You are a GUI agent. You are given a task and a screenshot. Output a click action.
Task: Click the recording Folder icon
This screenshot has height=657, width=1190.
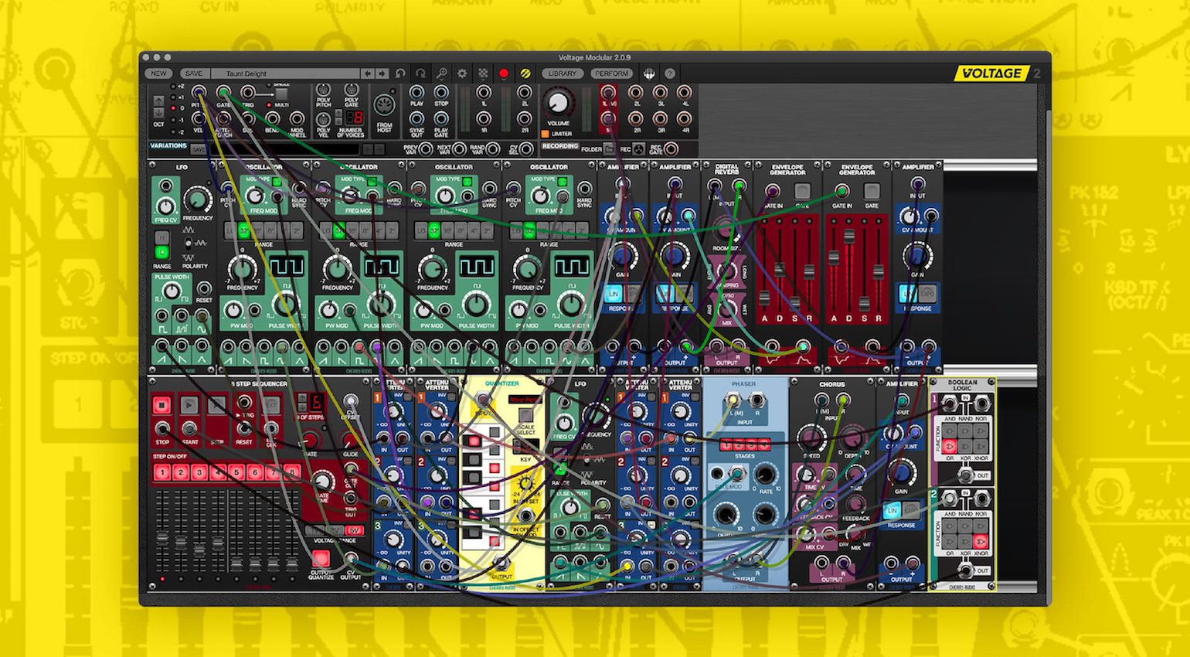[608, 148]
